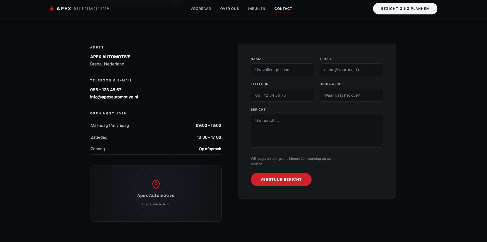This screenshot has width=487, height=242.
Task: Click the red Apex triangle logo icon
Action: 52,9
